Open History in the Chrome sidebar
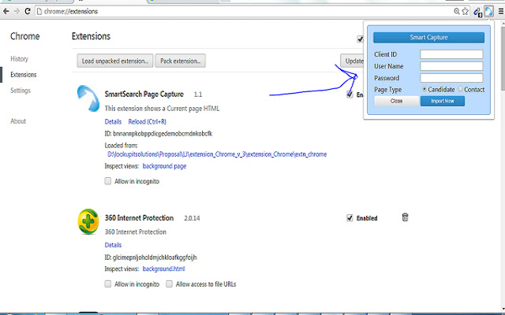The width and height of the screenshot is (505, 315). [19, 59]
